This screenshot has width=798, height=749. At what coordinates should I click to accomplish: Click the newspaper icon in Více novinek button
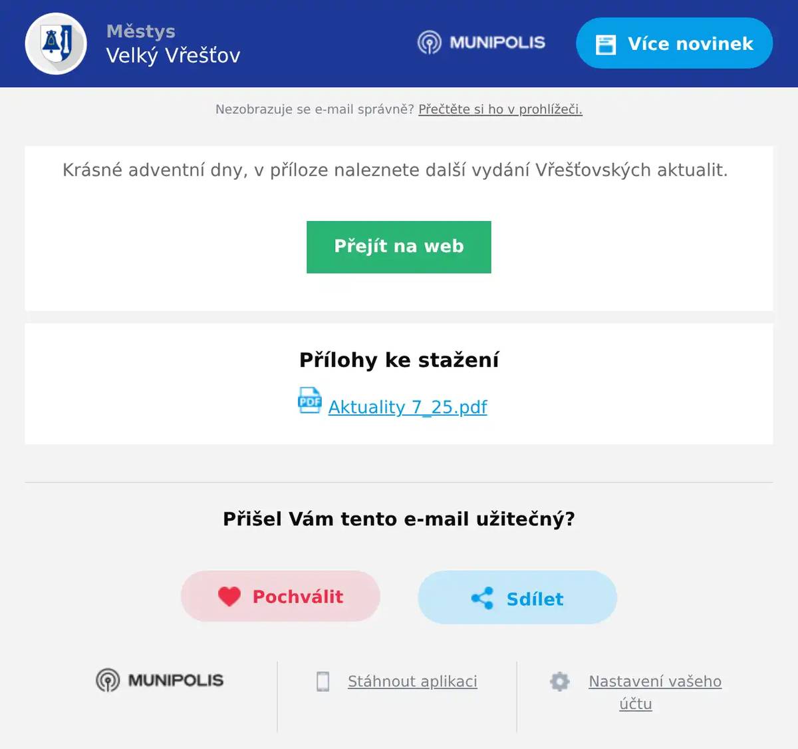[606, 43]
